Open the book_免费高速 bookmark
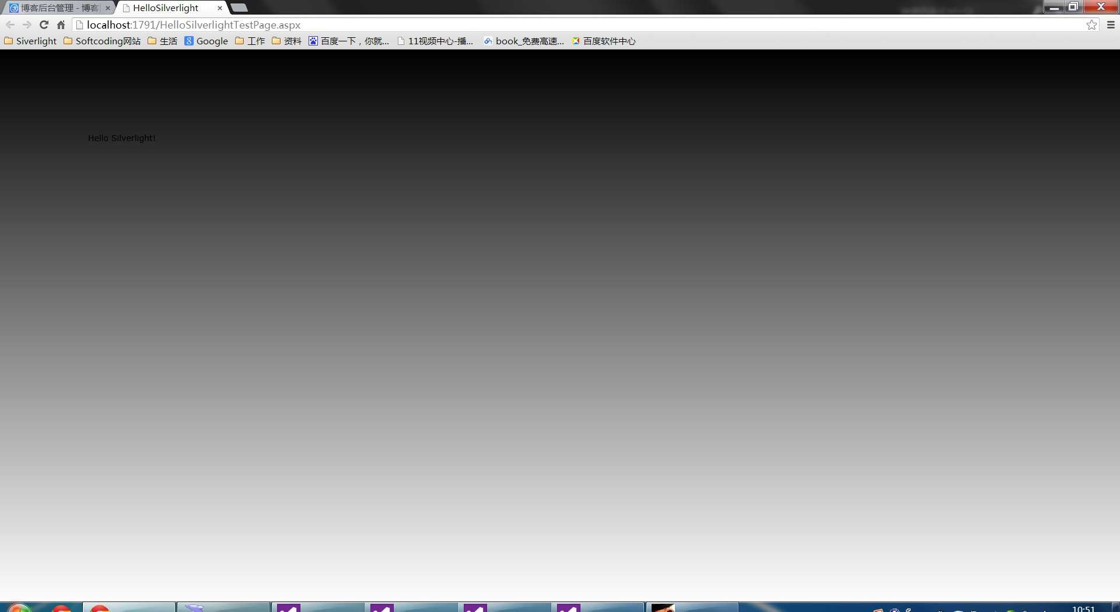 coord(524,41)
